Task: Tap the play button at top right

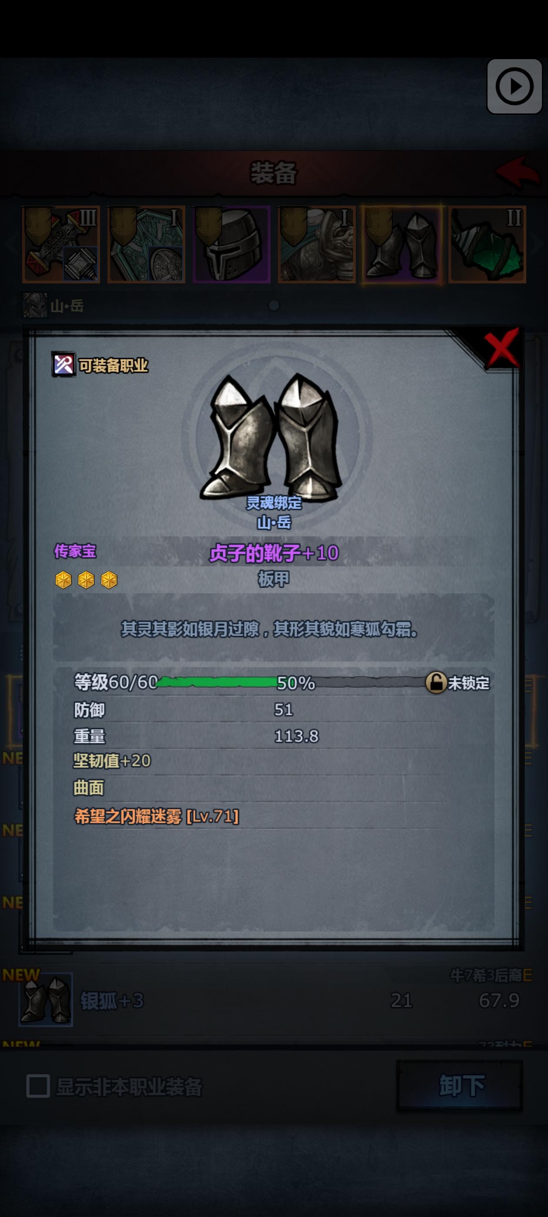Action: tap(514, 86)
